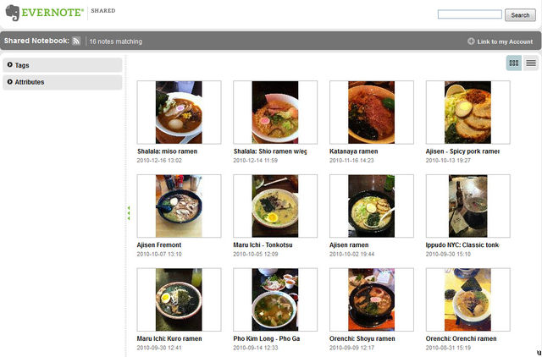This screenshot has width=542, height=357.
Task: Click the Maru Ichi - Tonkotsu note title
Action: (x=263, y=245)
